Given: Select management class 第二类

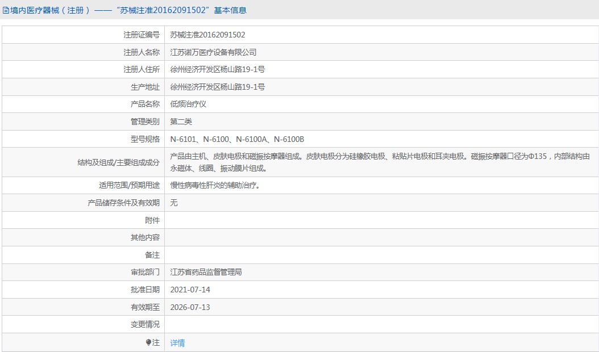Looking at the screenshot, I should tap(181, 121).
